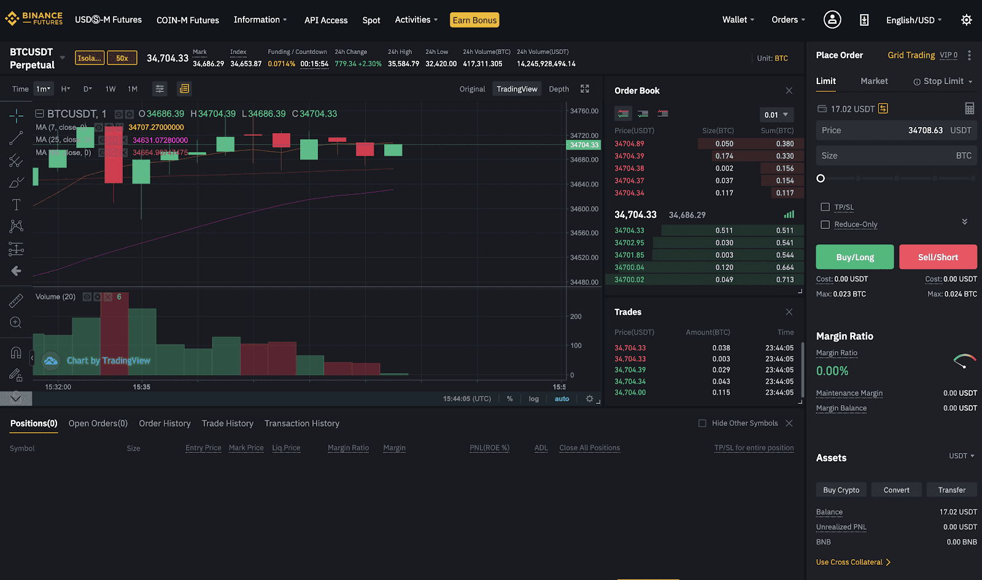Switch chart to Depth view
This screenshot has width=982, height=580.
point(559,89)
